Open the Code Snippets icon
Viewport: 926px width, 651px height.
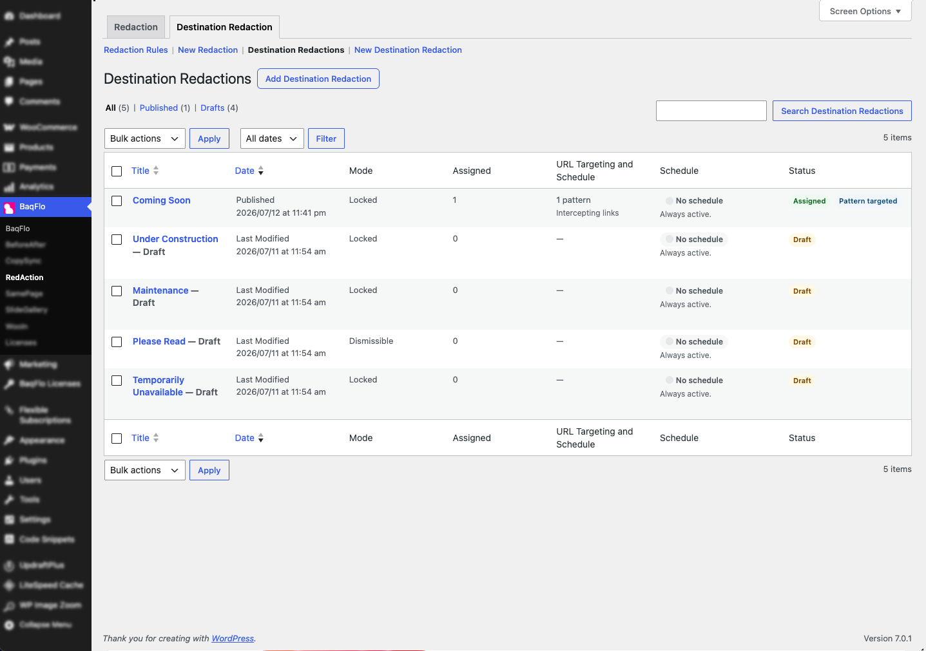pos(10,540)
